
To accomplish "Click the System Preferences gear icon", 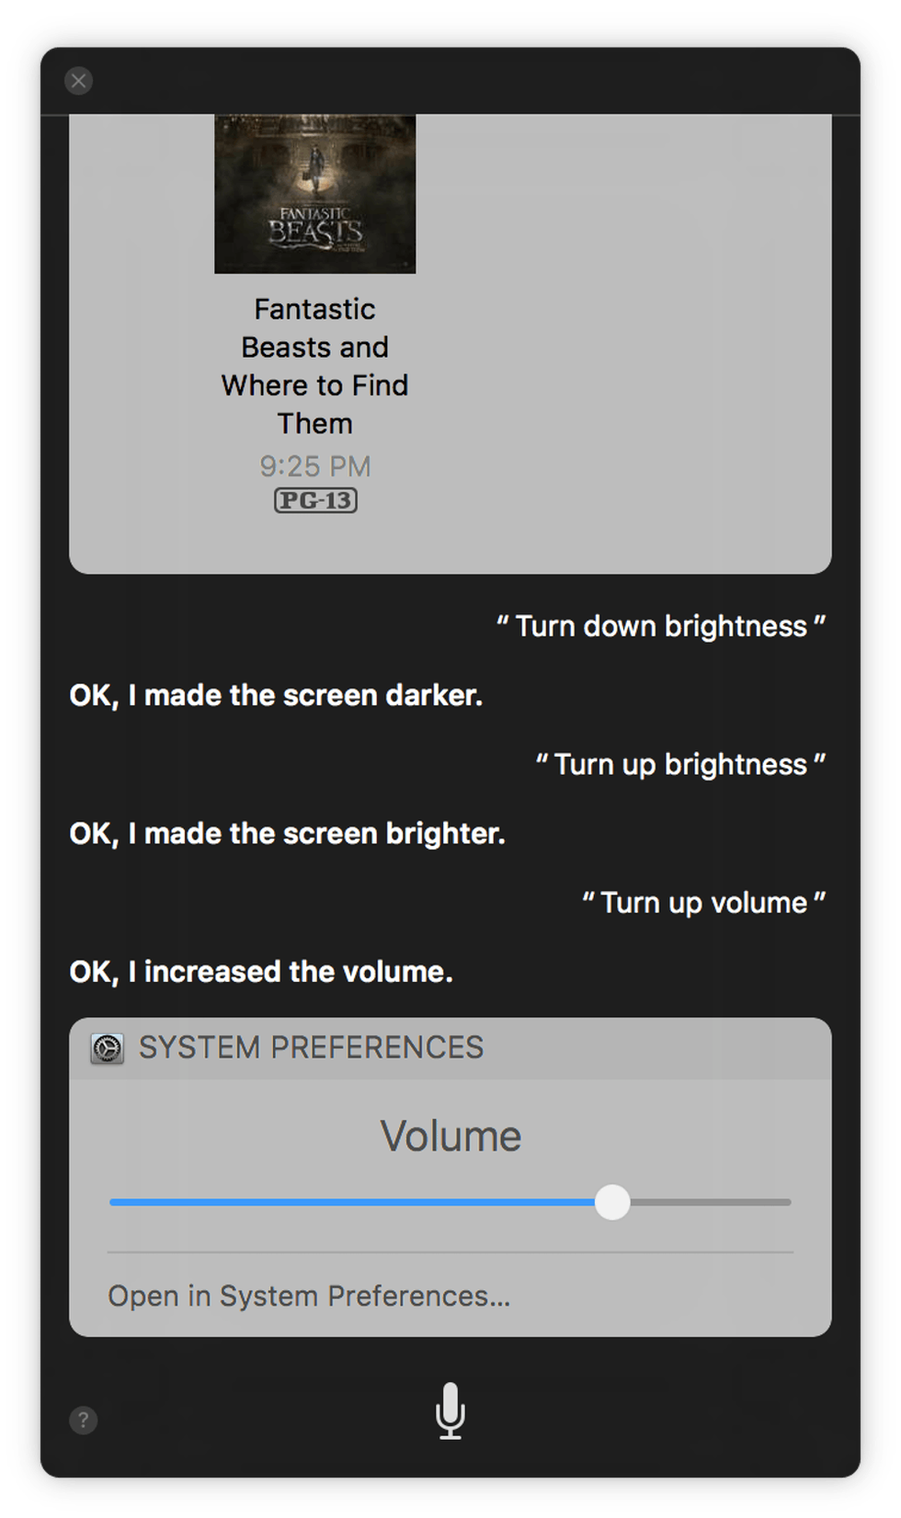I will click(x=107, y=1048).
